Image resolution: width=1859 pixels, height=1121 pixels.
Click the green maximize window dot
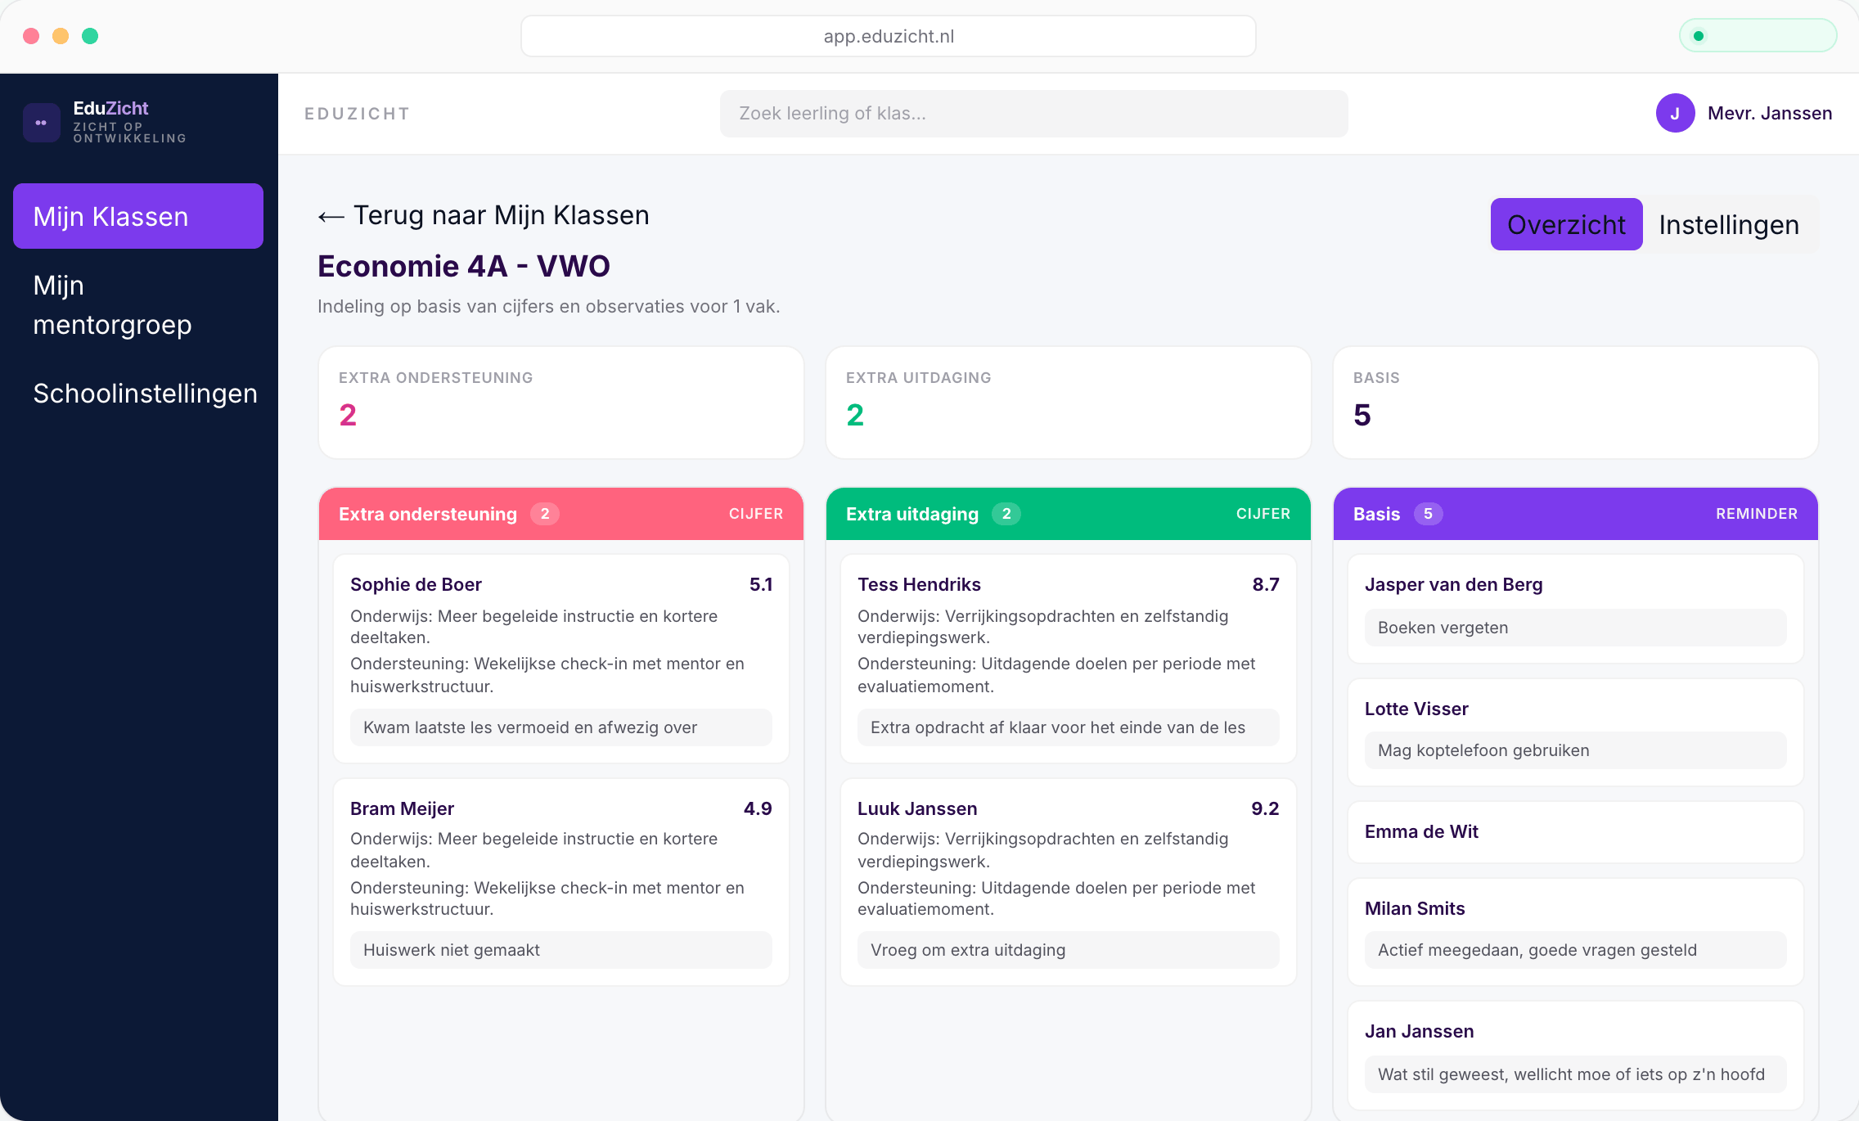[90, 36]
